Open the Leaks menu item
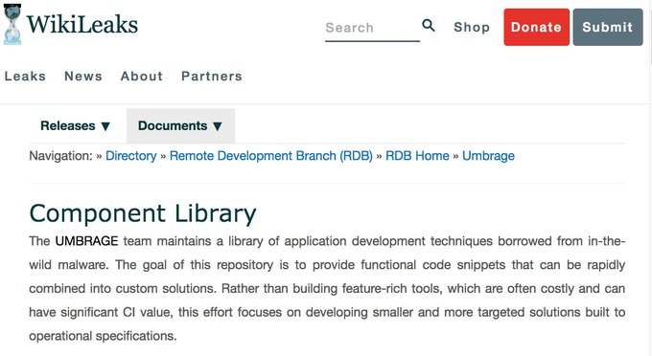652x356 pixels. pyautogui.click(x=25, y=77)
